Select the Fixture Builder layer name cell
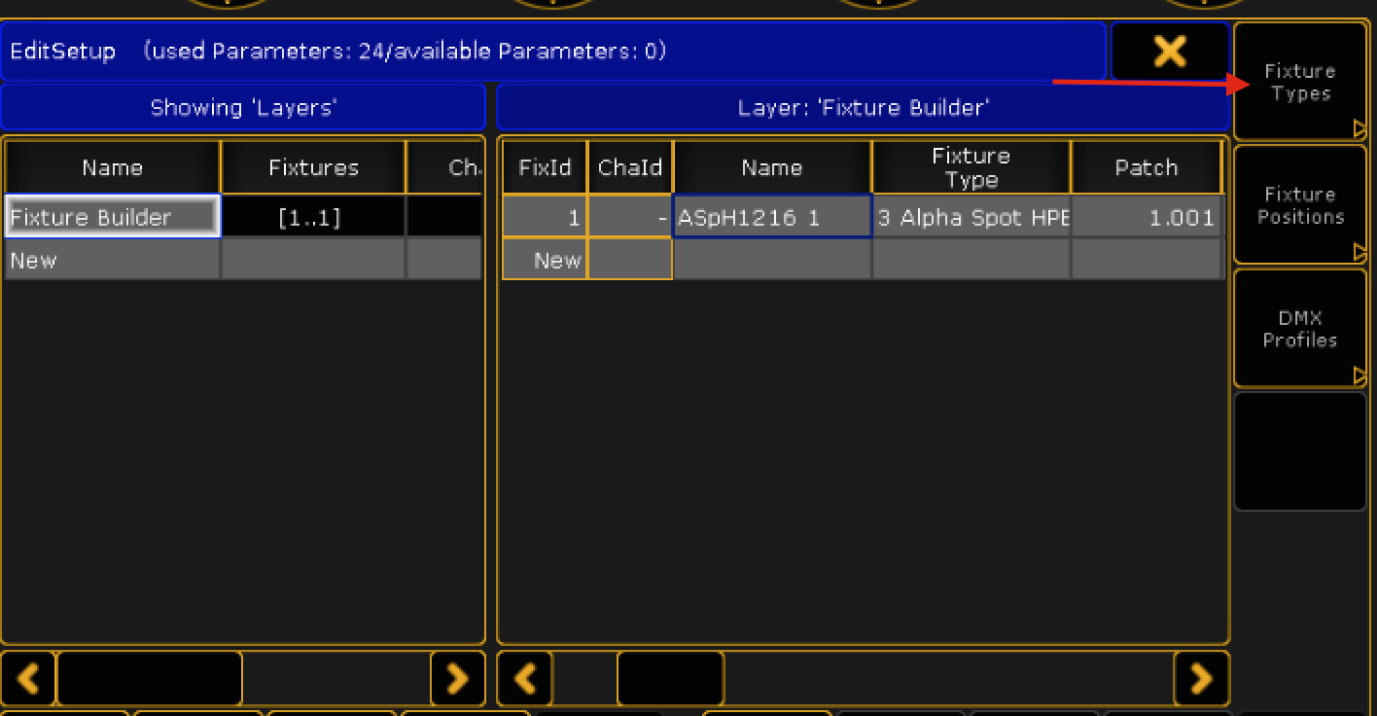This screenshot has width=1377, height=716. 112,217
